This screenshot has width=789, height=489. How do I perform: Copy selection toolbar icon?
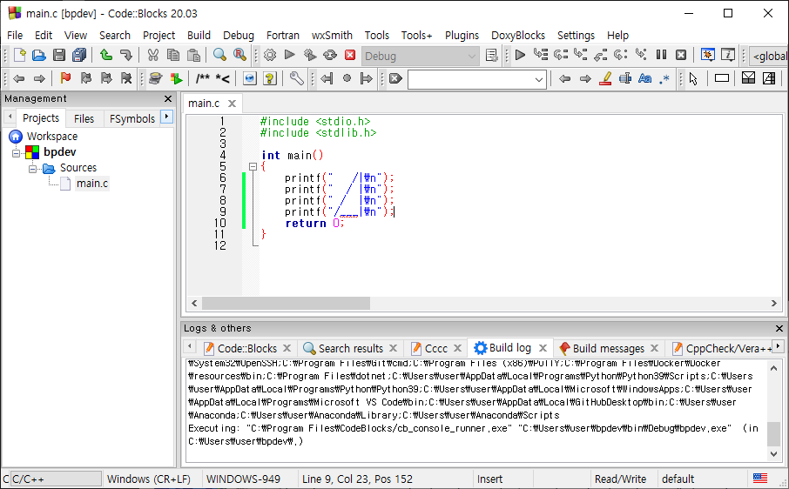coord(173,55)
